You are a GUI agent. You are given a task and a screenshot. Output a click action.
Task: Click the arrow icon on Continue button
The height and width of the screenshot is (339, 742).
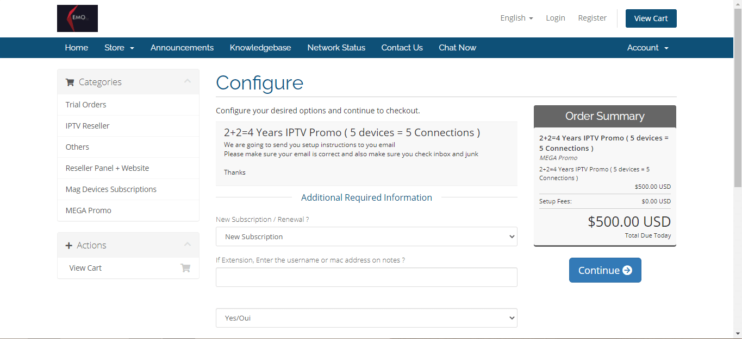(x=627, y=270)
